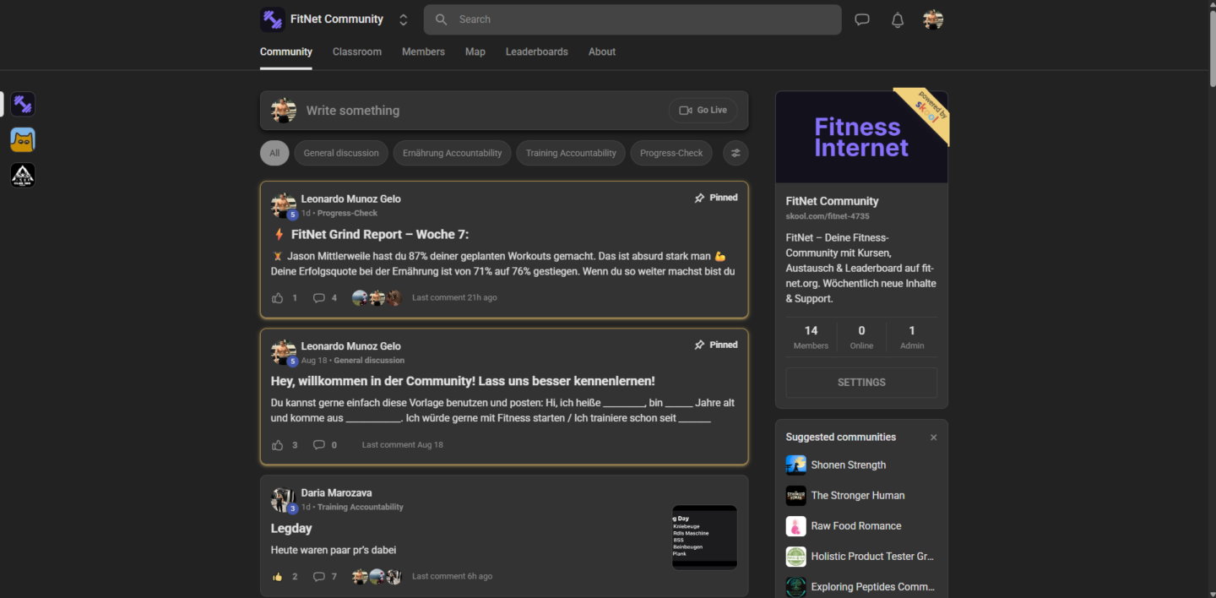Click the yellow cat community icon in sidebar
Viewport: 1216px width, 598px height.
[x=23, y=140]
